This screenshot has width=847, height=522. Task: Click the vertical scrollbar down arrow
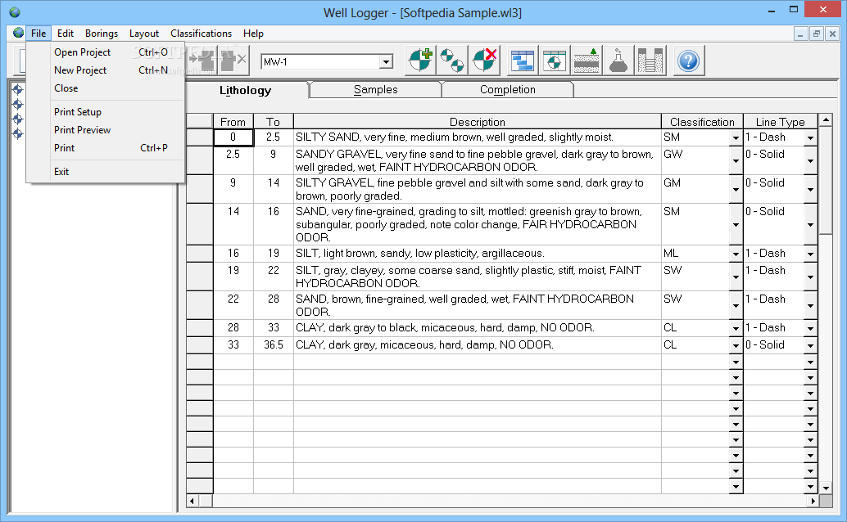coord(826,488)
